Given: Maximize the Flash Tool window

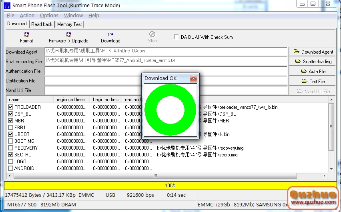Looking at the screenshot, I should (x=313, y=4).
